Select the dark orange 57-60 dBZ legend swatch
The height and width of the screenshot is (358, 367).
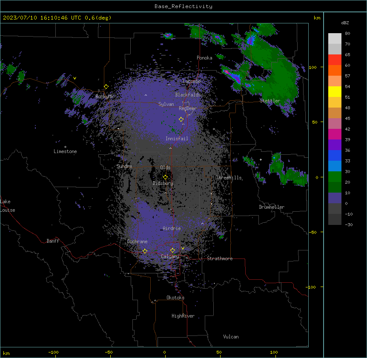(x=335, y=70)
